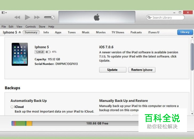Open the iTunes U tab
The height and width of the screenshot is (139, 194).
[x=154, y=32]
